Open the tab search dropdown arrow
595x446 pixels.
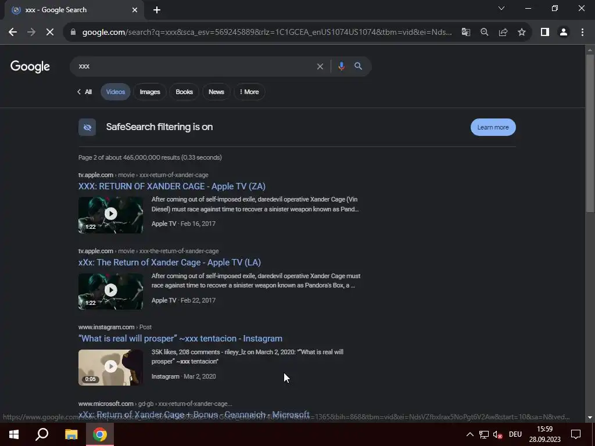(x=501, y=8)
